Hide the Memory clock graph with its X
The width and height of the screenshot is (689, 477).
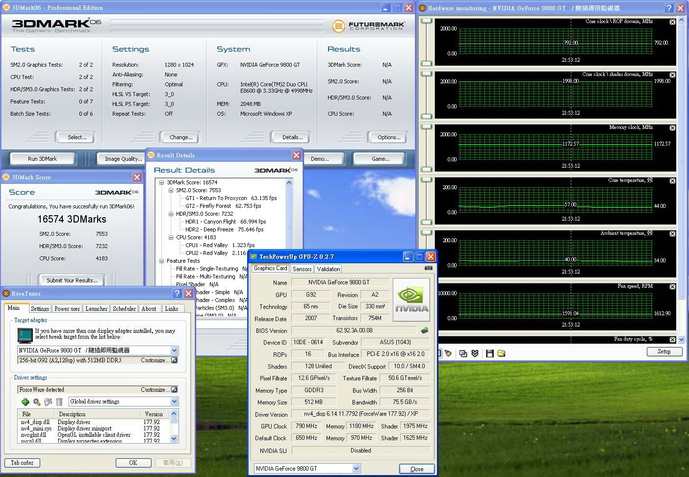coord(672,128)
